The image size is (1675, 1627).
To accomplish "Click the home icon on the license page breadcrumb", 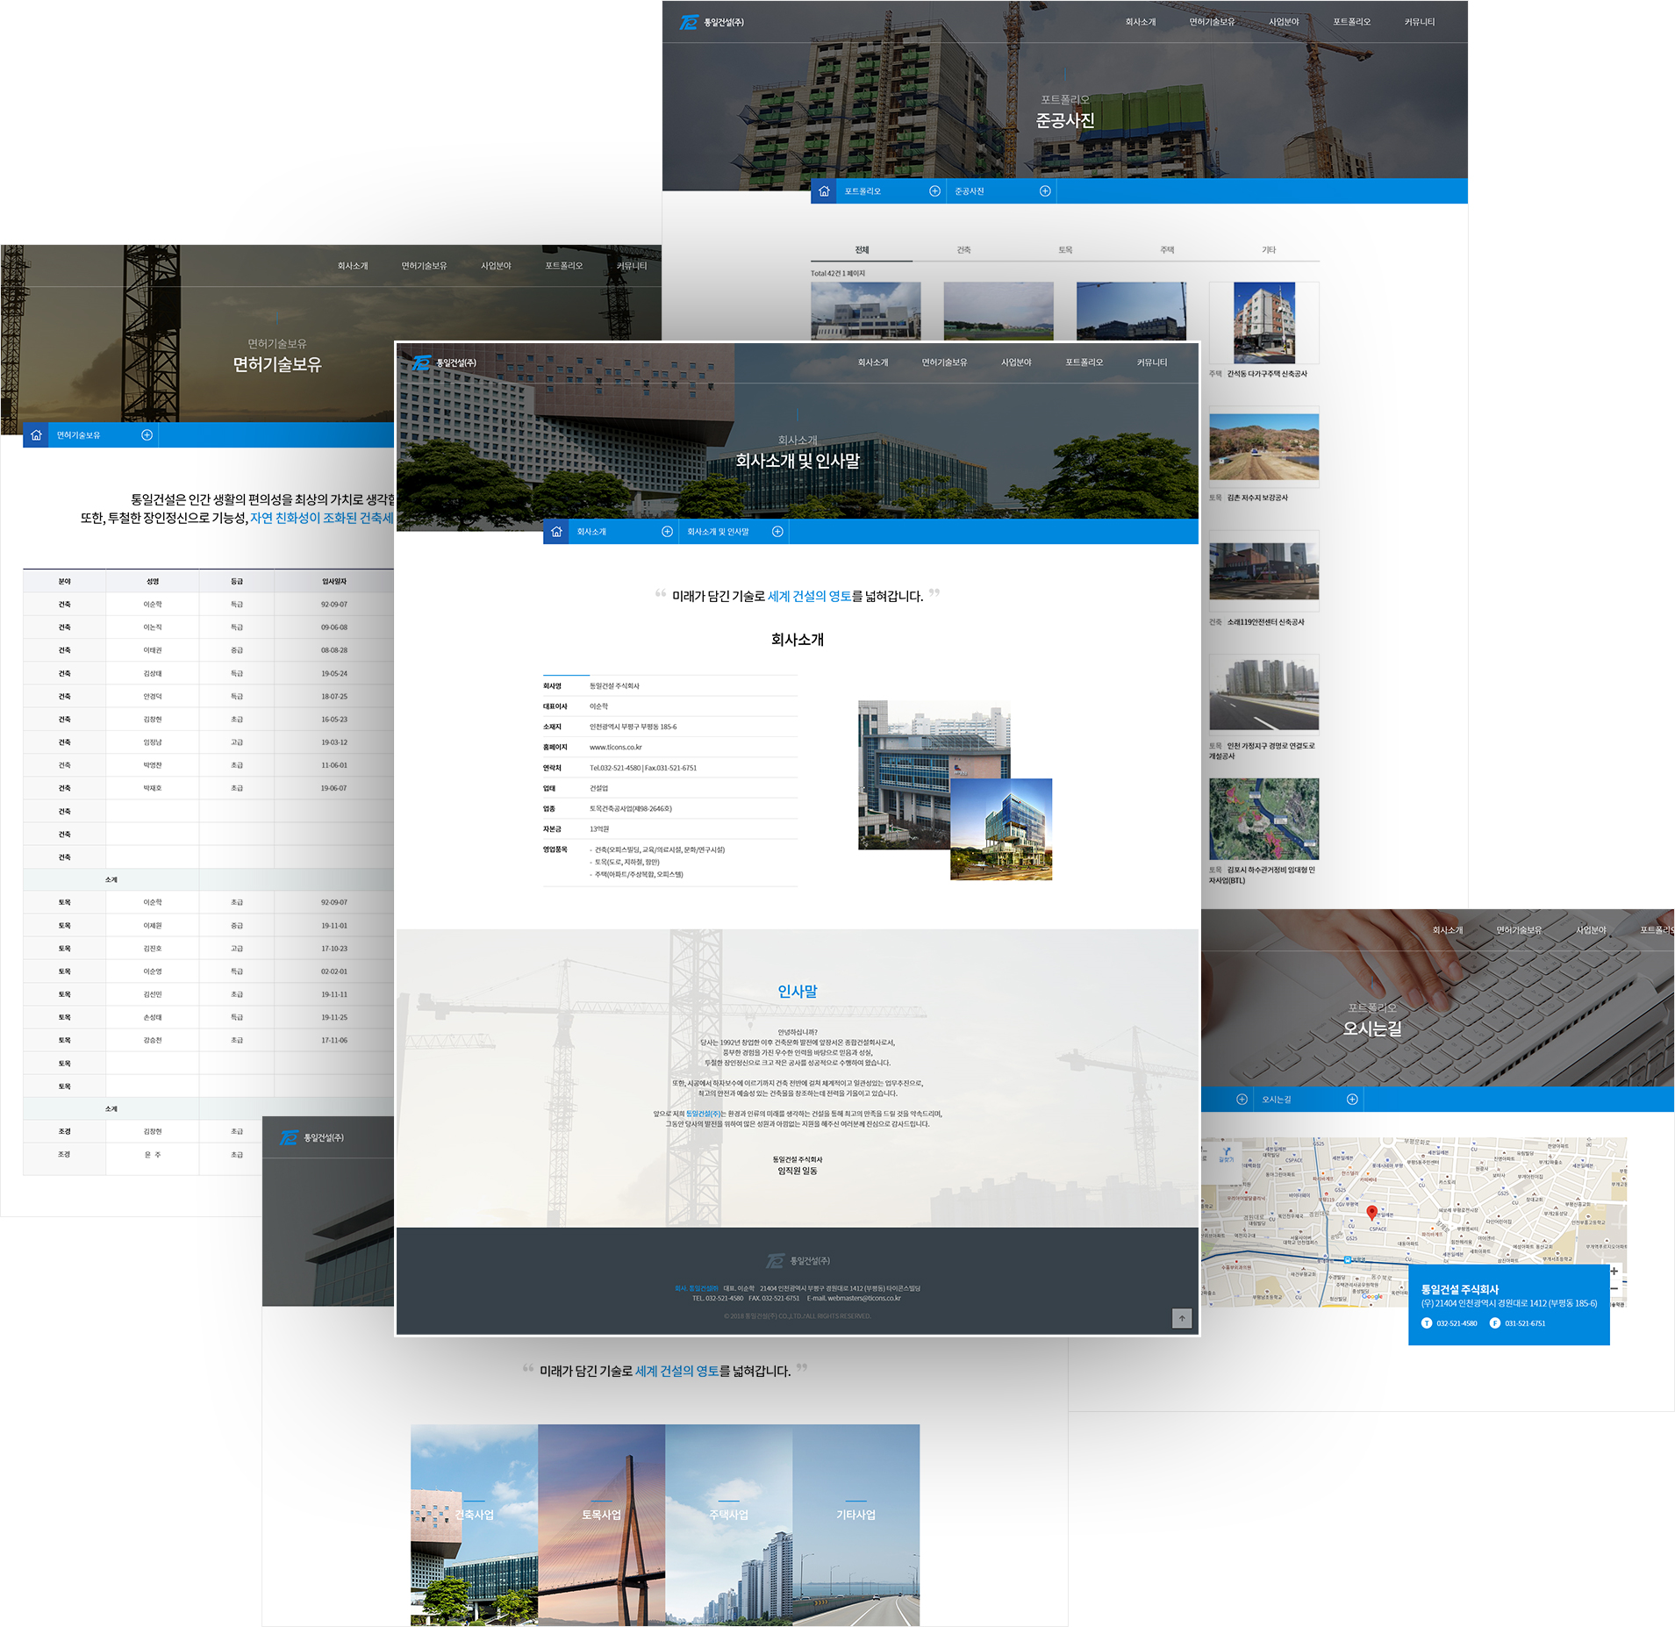I will [36, 435].
